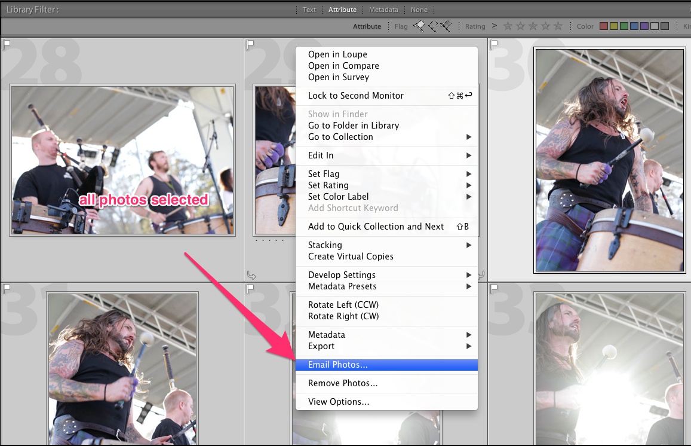The image size is (691, 446).
Task: Expand Set Rating submenu
Action: 386,186
